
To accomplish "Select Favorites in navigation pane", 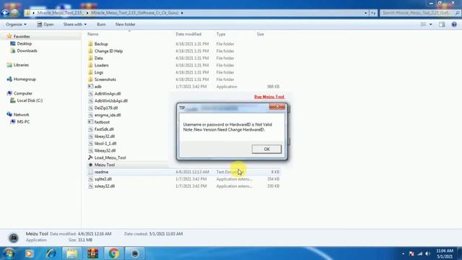I will (x=22, y=37).
